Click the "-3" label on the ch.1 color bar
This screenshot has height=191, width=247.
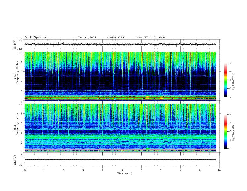[230, 63]
